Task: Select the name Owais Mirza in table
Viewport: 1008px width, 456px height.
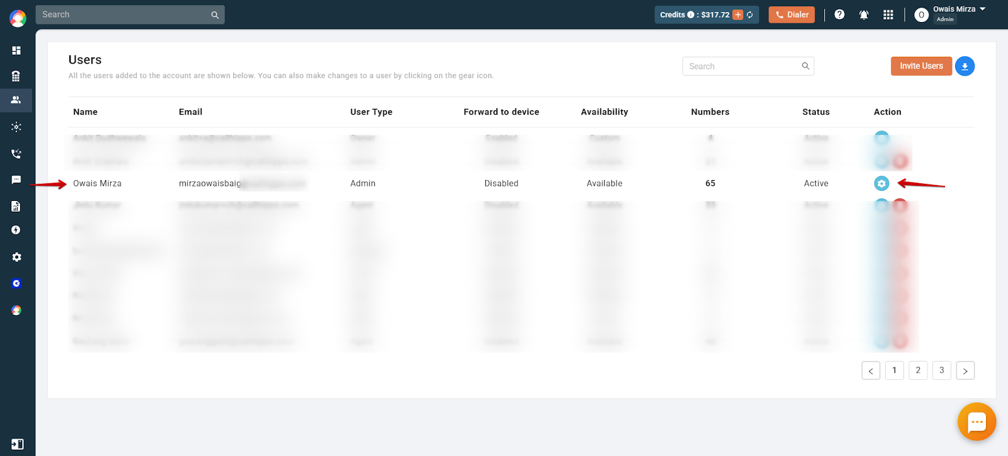Action: coord(97,183)
